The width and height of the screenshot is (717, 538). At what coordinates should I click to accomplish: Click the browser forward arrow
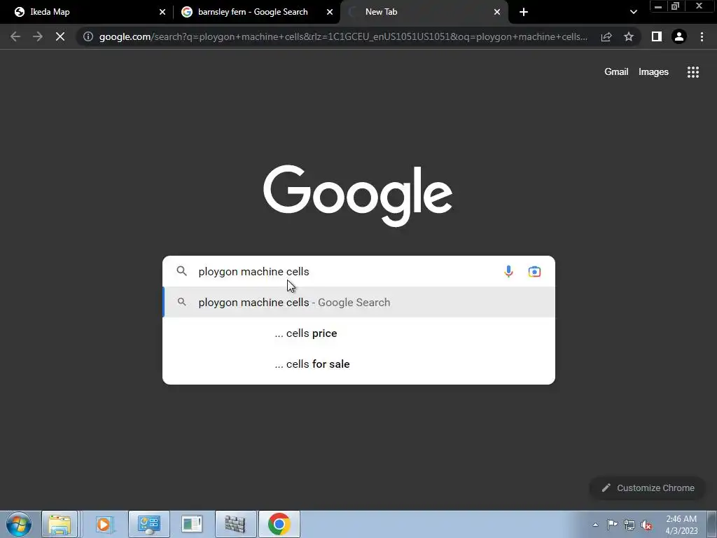tap(38, 36)
